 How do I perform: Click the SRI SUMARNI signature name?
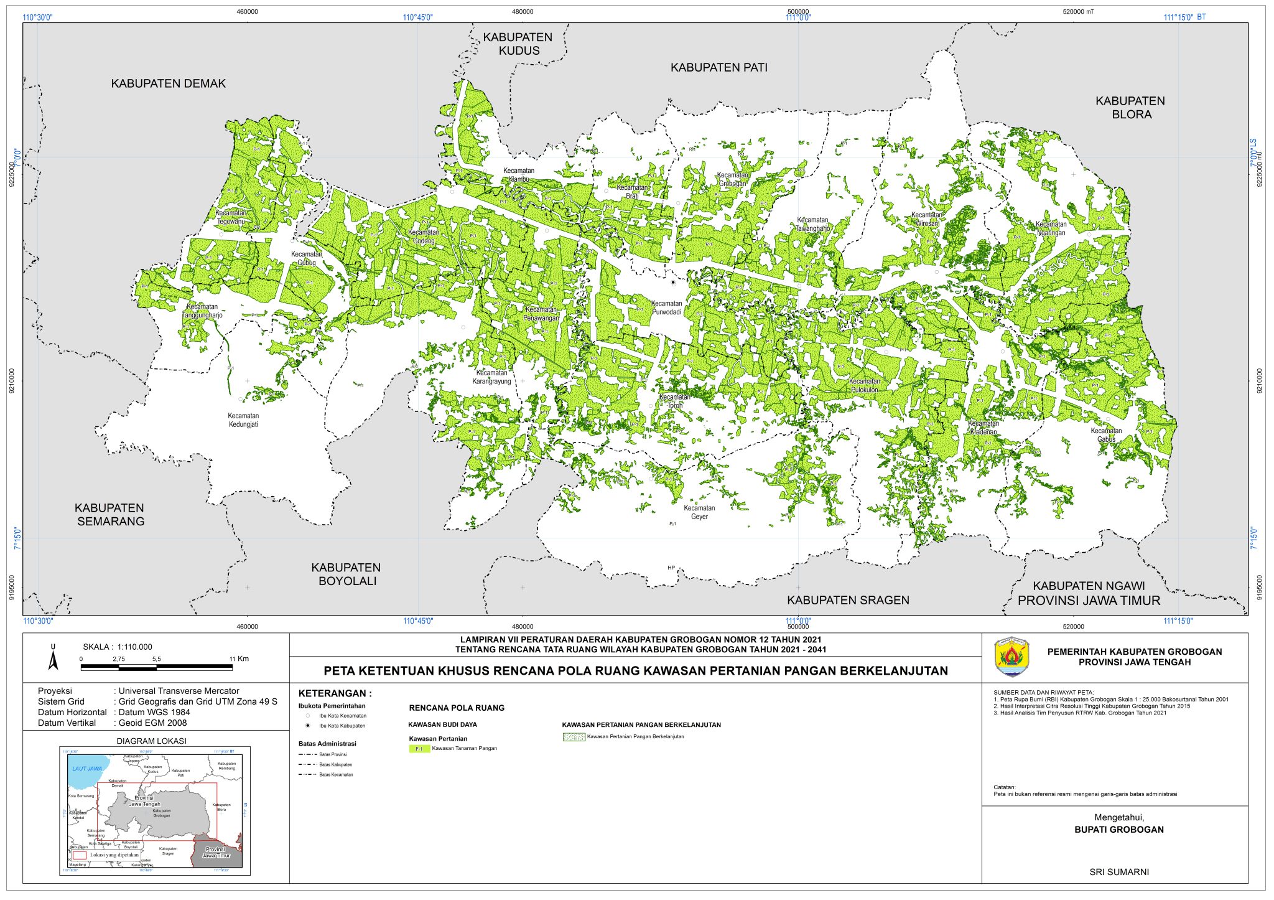[1119, 872]
